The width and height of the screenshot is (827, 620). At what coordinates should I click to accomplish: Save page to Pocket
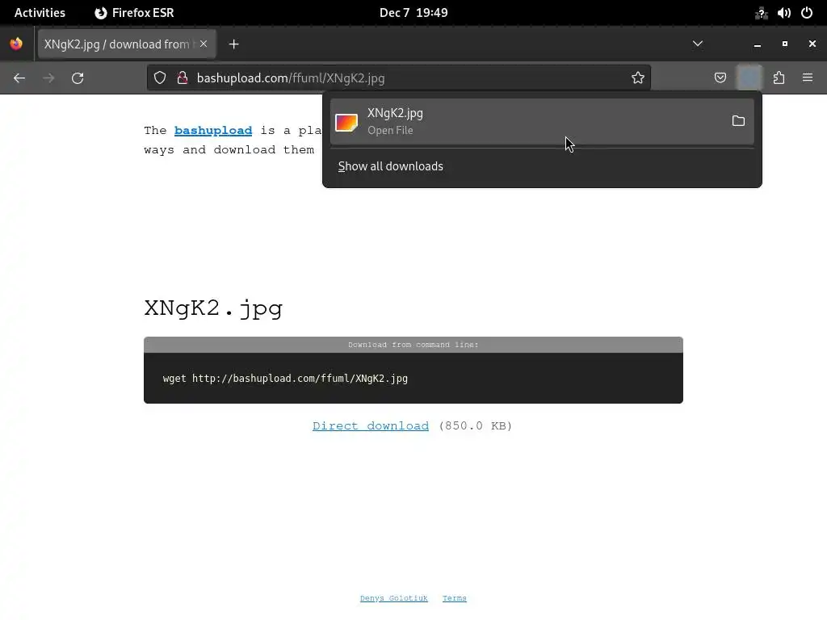coord(720,78)
